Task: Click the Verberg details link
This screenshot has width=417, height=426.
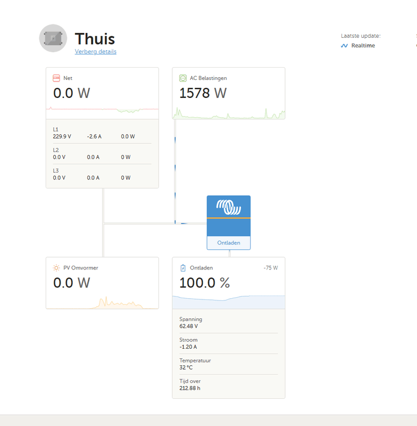Action: [x=96, y=52]
